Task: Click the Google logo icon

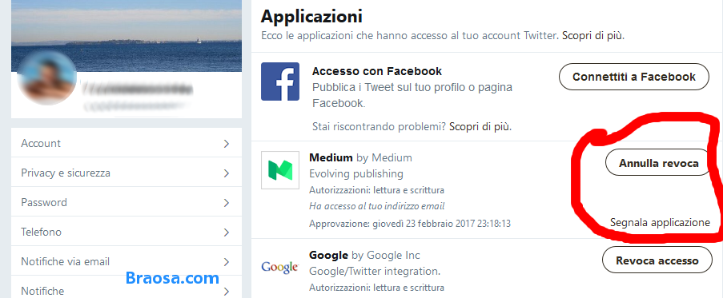Action: 280,267
